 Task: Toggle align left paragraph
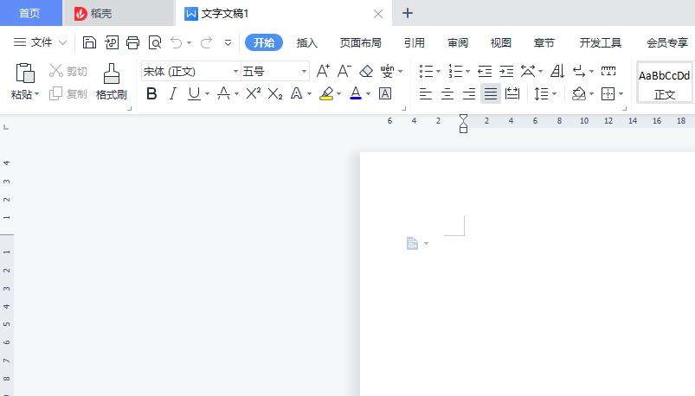pyautogui.click(x=426, y=93)
